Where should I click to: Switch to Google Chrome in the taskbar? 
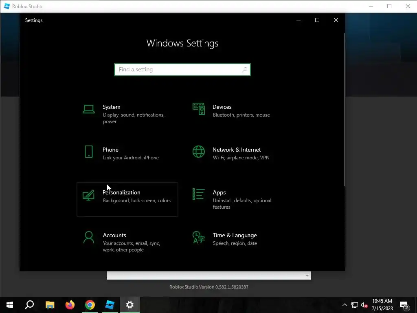click(x=90, y=305)
